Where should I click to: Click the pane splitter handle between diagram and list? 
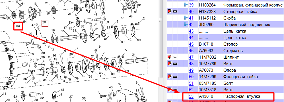[x=160, y=20]
